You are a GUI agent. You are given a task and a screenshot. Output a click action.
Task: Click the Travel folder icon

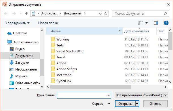click(x=53, y=57)
